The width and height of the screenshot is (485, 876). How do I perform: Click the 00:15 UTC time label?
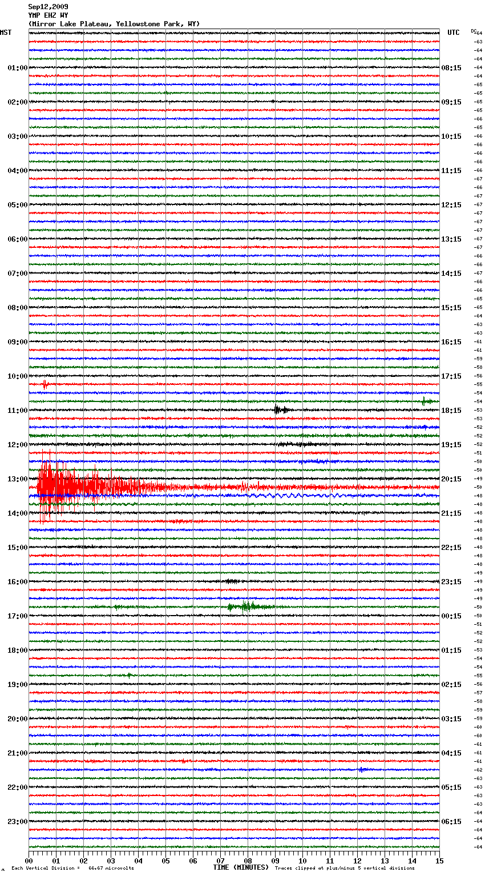pyautogui.click(x=451, y=616)
